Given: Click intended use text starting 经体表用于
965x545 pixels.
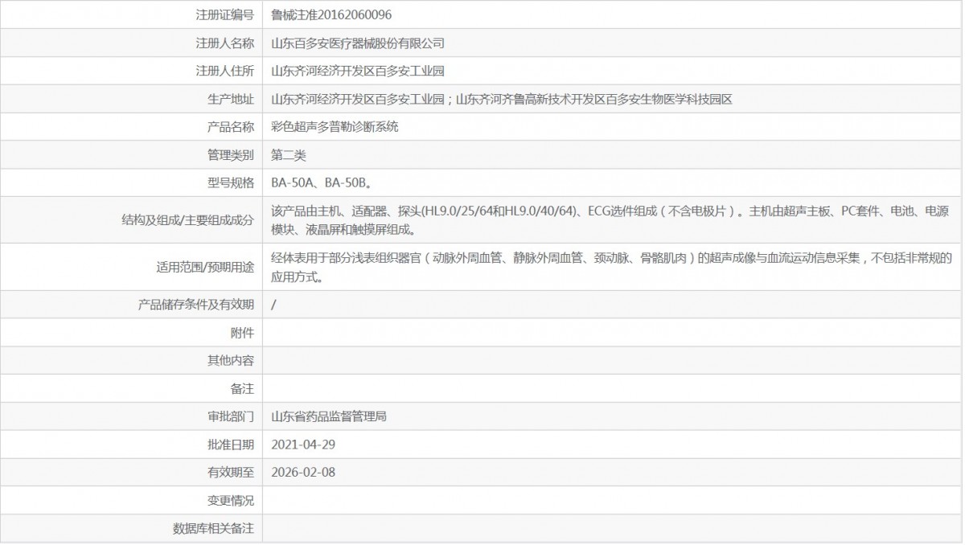Looking at the screenshot, I should tap(611, 268).
